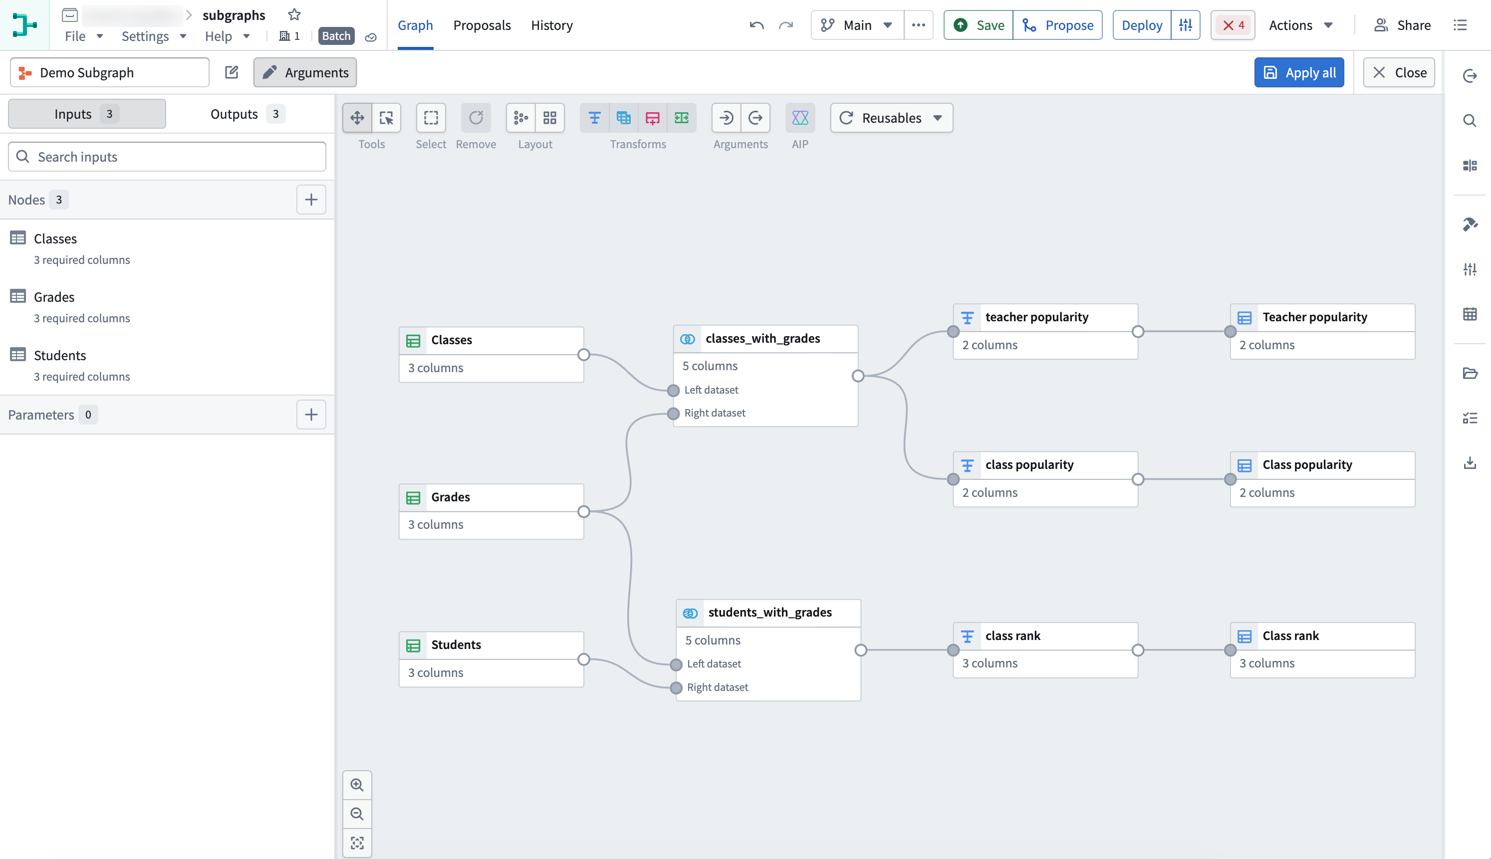Add a new input node with plus
Screen dimensions: 1491x859
(311, 200)
